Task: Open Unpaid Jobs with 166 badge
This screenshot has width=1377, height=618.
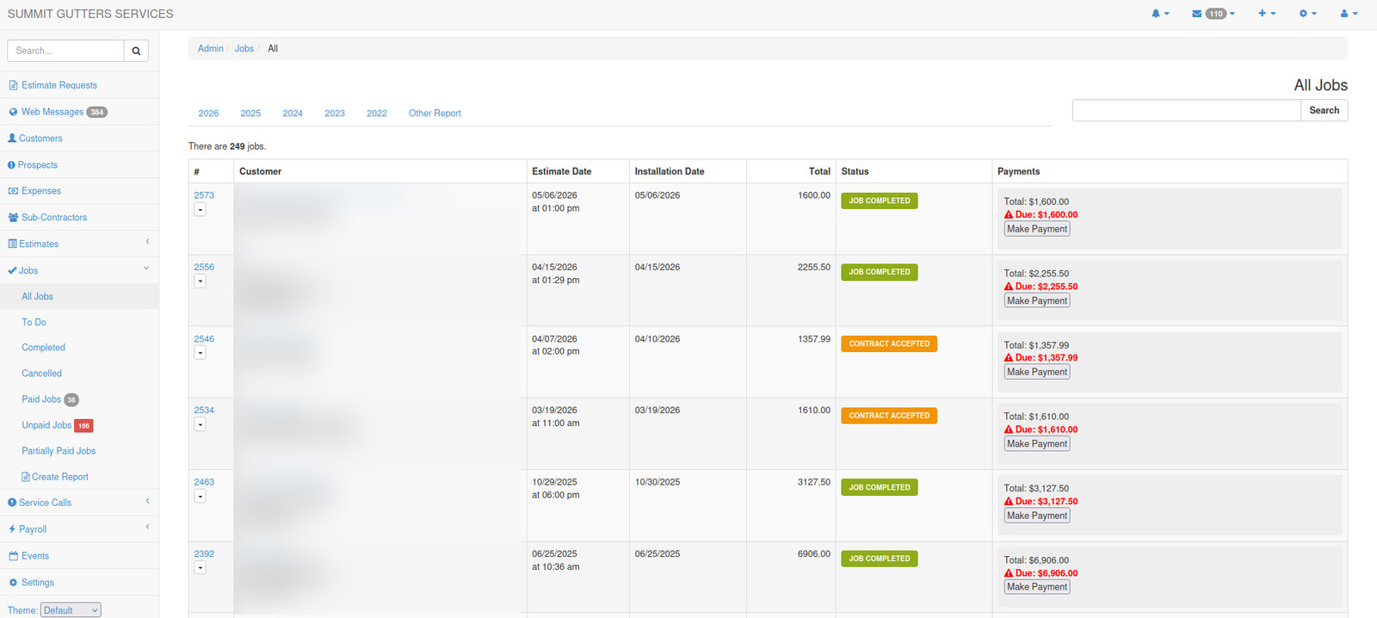Action: 57,425
